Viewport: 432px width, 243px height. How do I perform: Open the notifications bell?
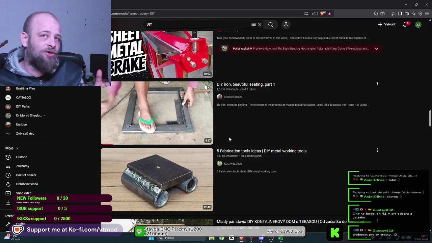(x=405, y=24)
